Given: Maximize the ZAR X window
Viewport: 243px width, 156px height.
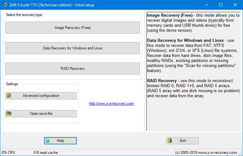Looking at the screenshot, I should (221, 5).
